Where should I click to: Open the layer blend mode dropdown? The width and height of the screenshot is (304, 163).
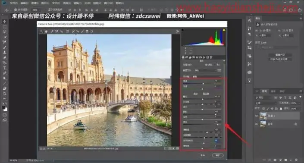(x=266, y=103)
